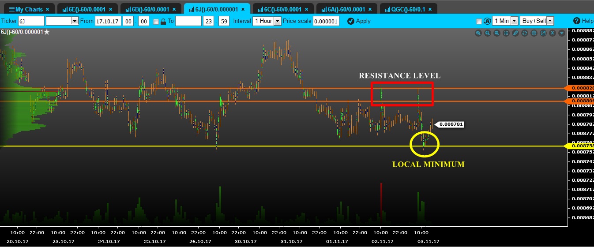Click the zoom out magnifier icon

tap(497, 33)
